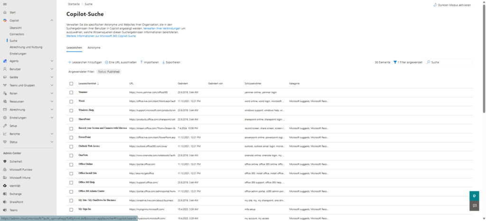Select the checkbox beside PowerPoint bookmark

pos(71,137)
